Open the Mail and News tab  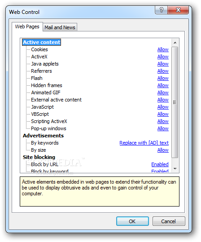click(x=60, y=27)
